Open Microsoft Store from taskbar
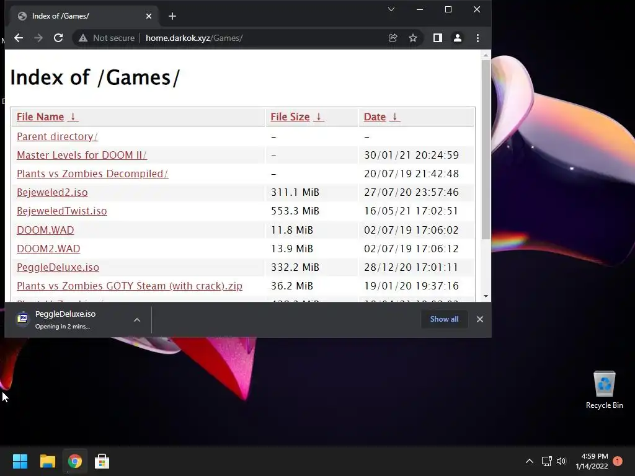The width and height of the screenshot is (635, 476). pos(102,461)
